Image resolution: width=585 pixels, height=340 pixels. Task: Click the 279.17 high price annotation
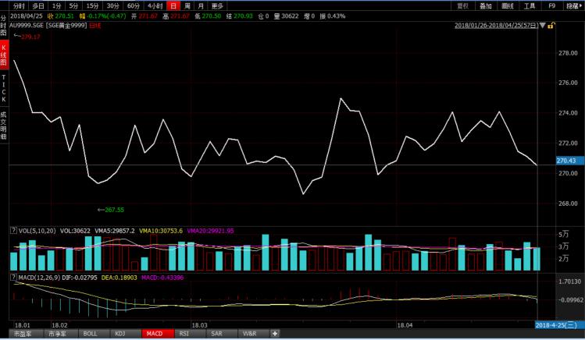tap(30, 37)
